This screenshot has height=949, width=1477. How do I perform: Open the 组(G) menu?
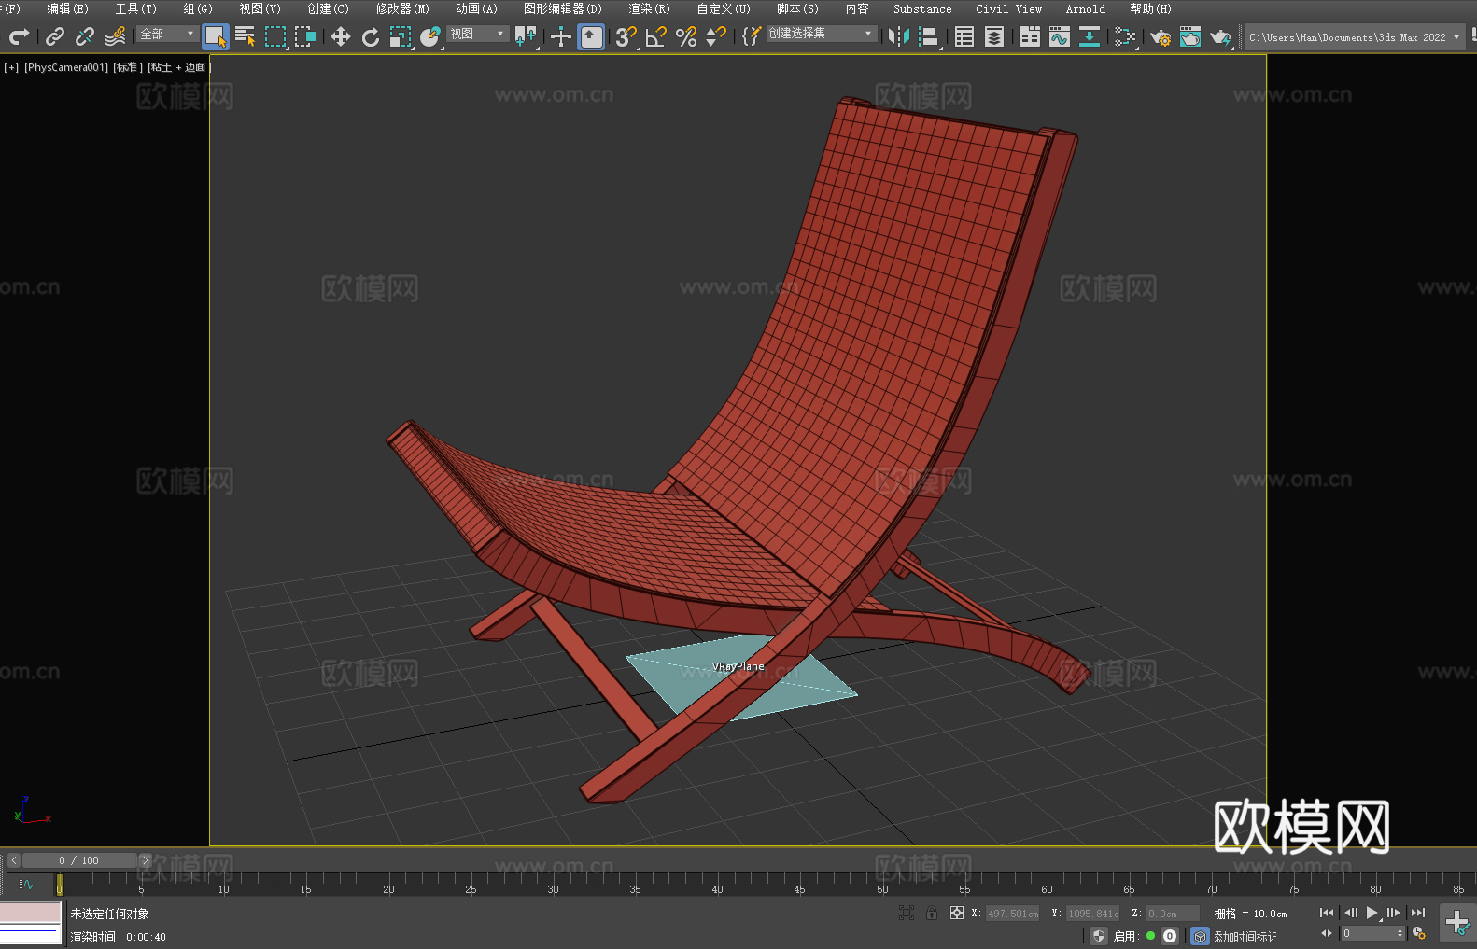pyautogui.click(x=198, y=8)
